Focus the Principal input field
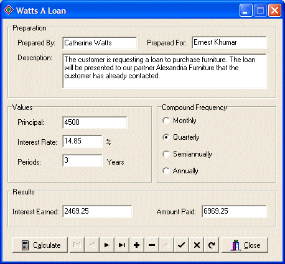285x264 pixels. click(95, 122)
